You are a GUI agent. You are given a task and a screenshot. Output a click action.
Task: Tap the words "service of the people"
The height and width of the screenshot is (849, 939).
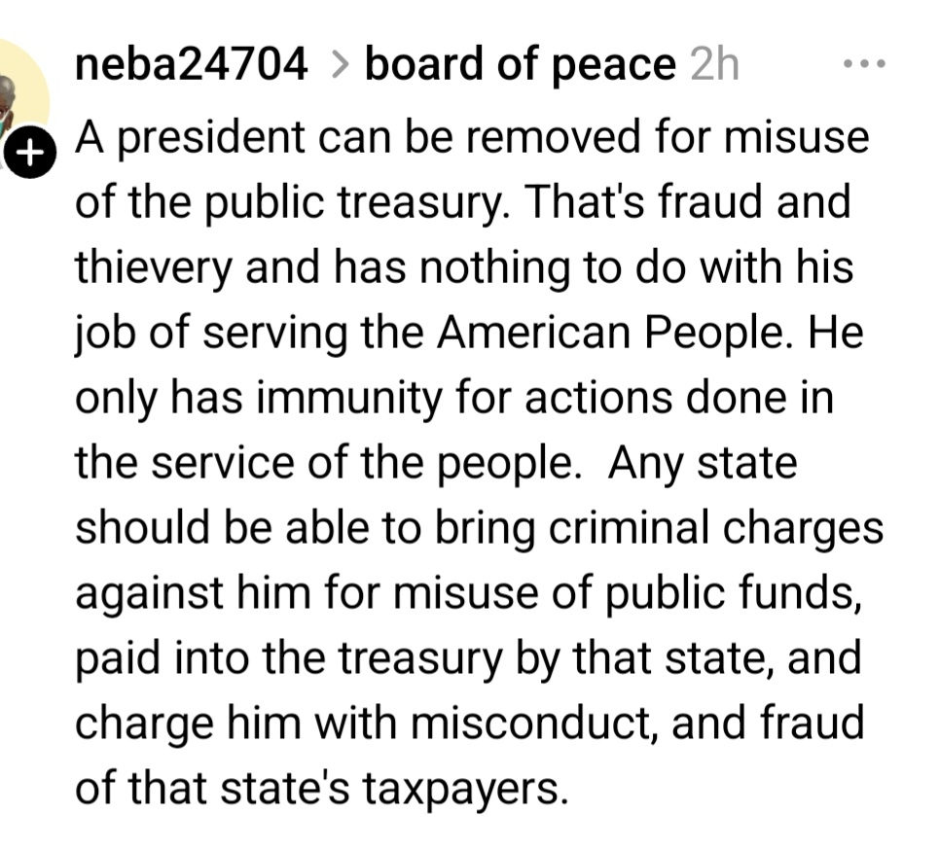(355, 462)
